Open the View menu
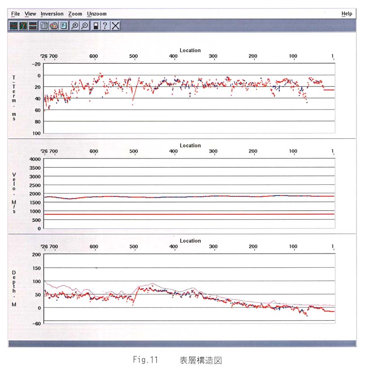Image resolution: width=365 pixels, height=368 pixels. (31, 14)
